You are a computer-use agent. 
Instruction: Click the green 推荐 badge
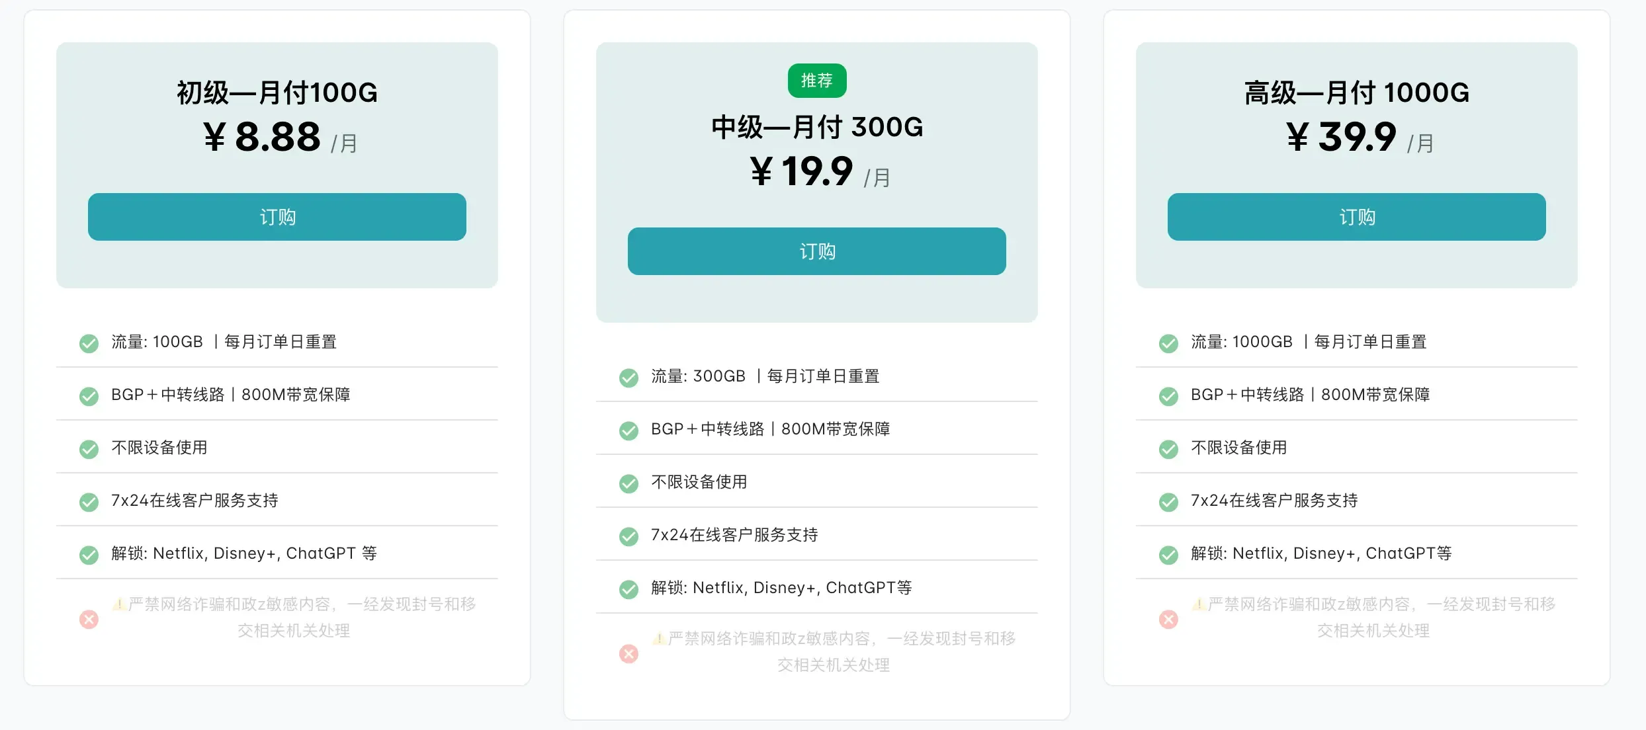(817, 81)
